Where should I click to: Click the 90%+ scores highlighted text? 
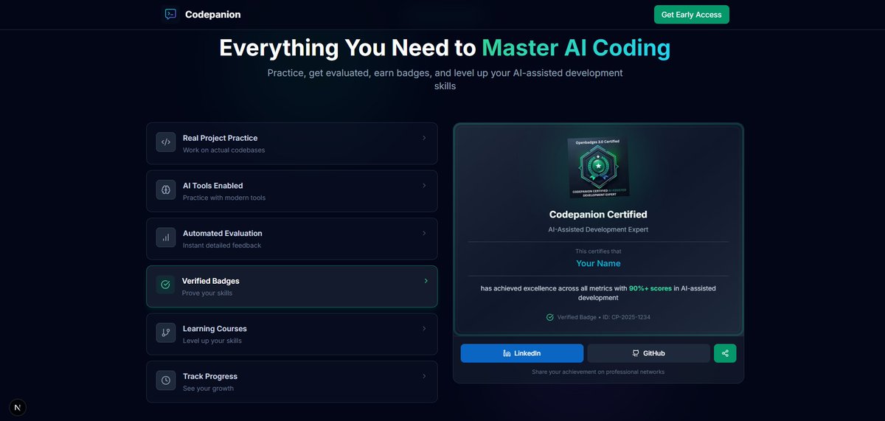(650, 288)
